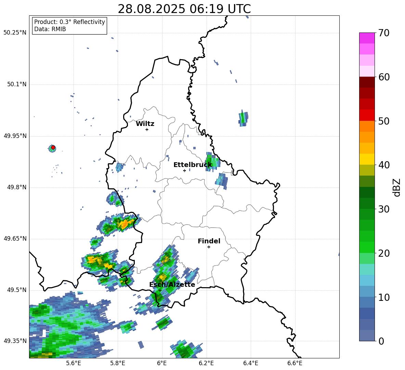The image size is (405, 370).
Task: Click the cross marker below Ettelbruck
Action: tap(184, 170)
